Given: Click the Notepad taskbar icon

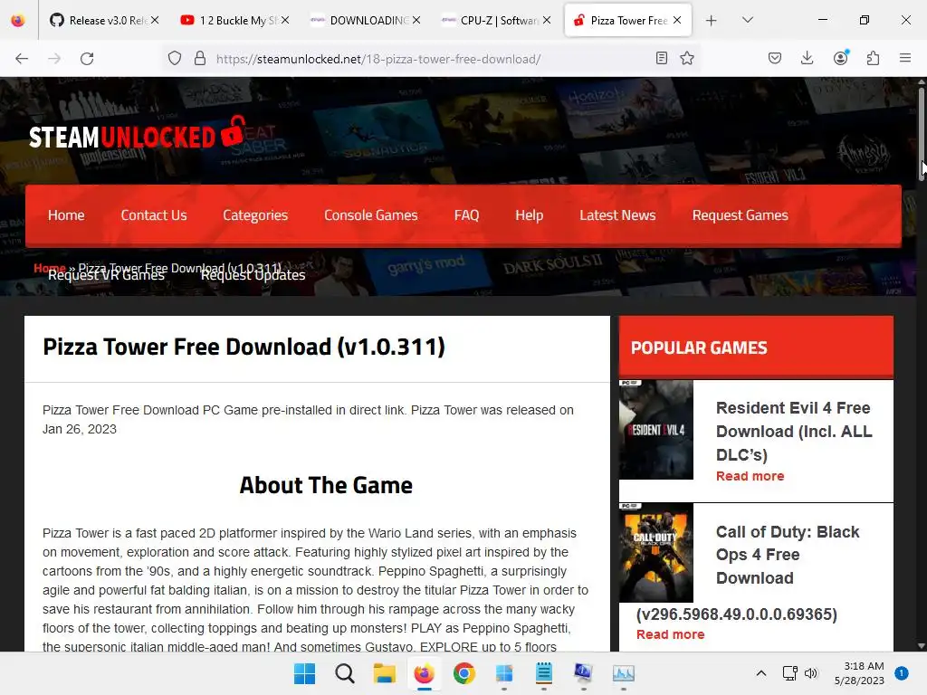Looking at the screenshot, I should pyautogui.click(x=544, y=673).
